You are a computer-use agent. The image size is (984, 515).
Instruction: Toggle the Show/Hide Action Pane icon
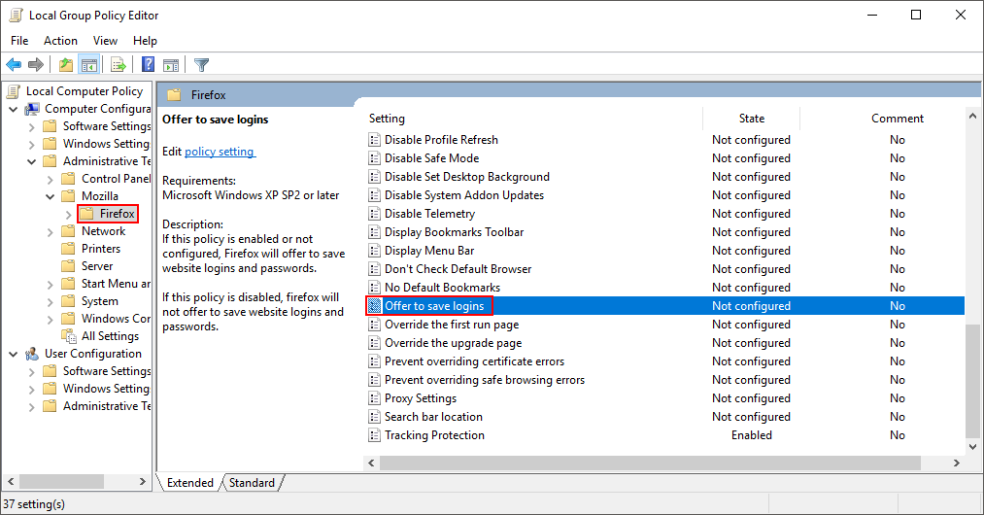click(x=171, y=64)
